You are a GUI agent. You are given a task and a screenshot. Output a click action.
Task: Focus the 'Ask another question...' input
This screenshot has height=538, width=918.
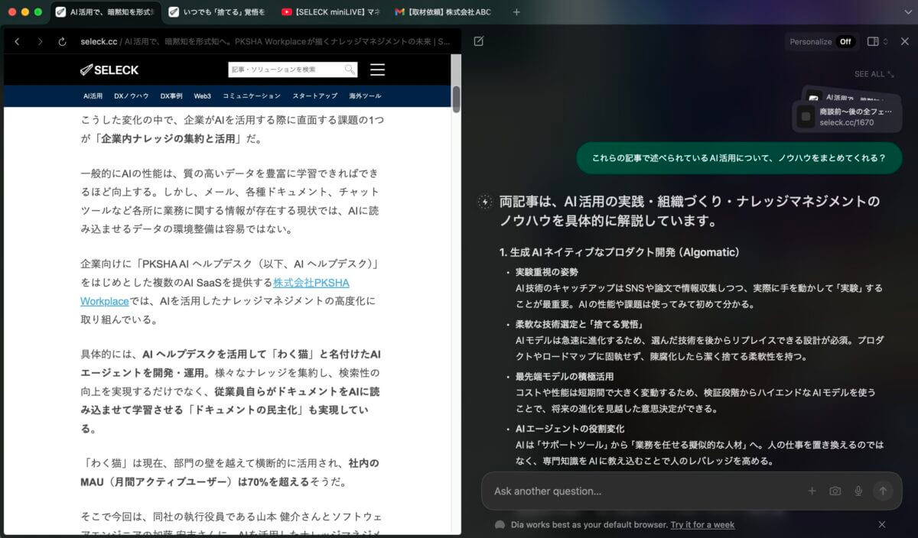(646, 491)
